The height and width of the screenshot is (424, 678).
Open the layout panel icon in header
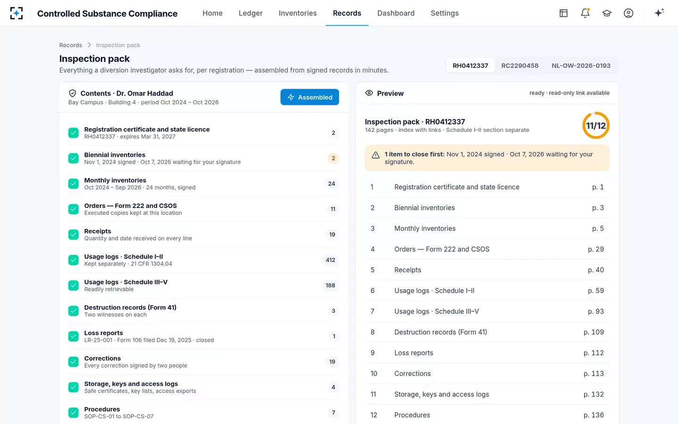[x=564, y=13]
